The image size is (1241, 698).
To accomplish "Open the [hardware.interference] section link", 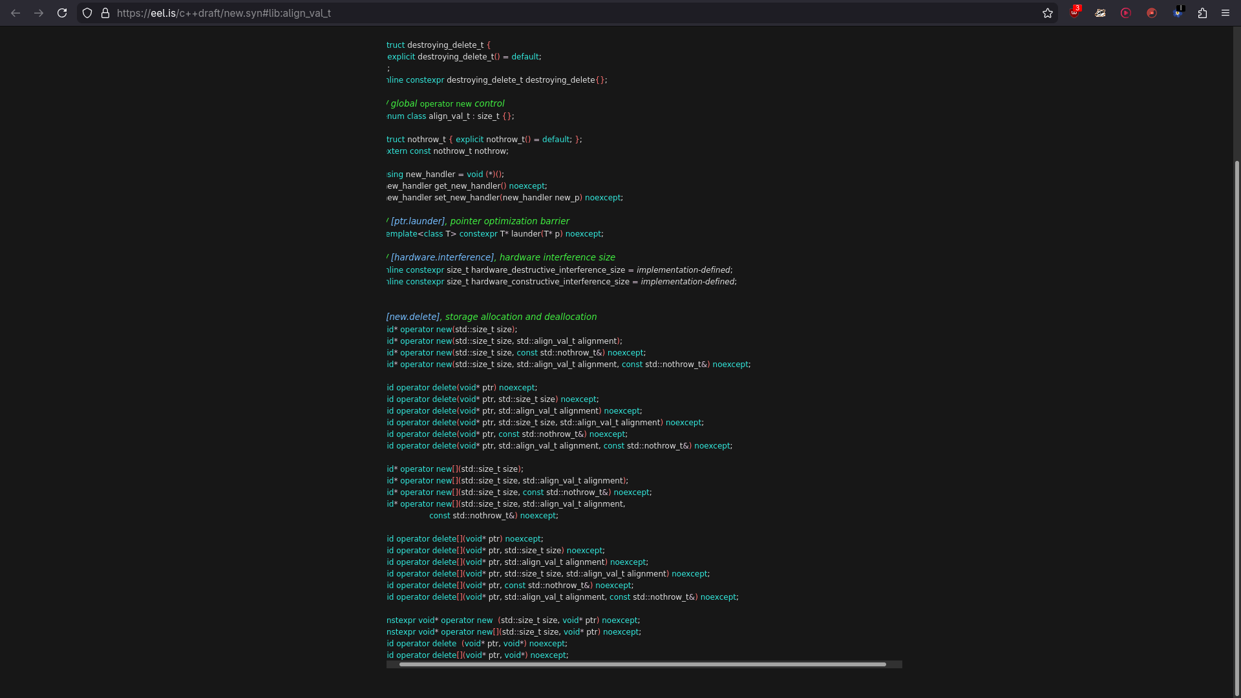I will 442,257.
